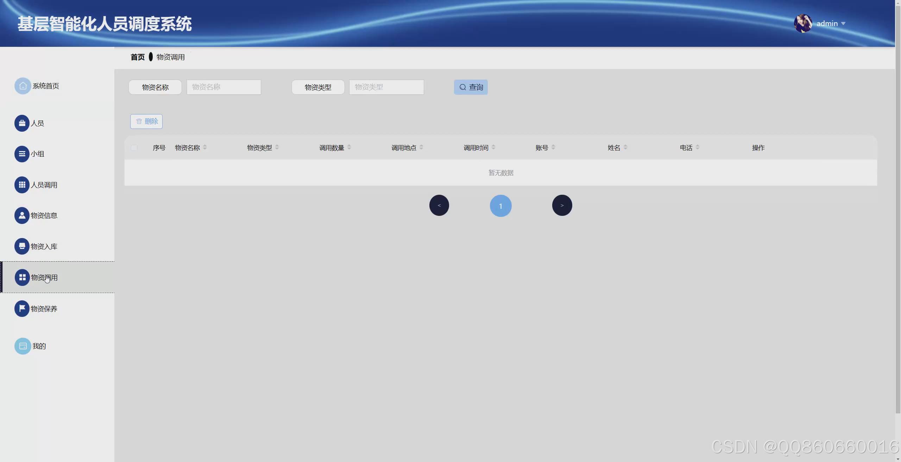Click the 我的 wallet icon

point(23,346)
